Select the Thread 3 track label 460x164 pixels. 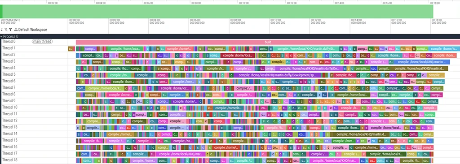(9, 61)
